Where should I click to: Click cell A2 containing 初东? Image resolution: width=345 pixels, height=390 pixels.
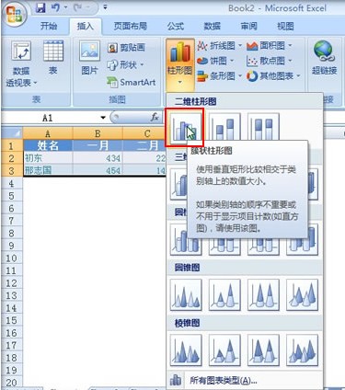pyautogui.click(x=48, y=158)
